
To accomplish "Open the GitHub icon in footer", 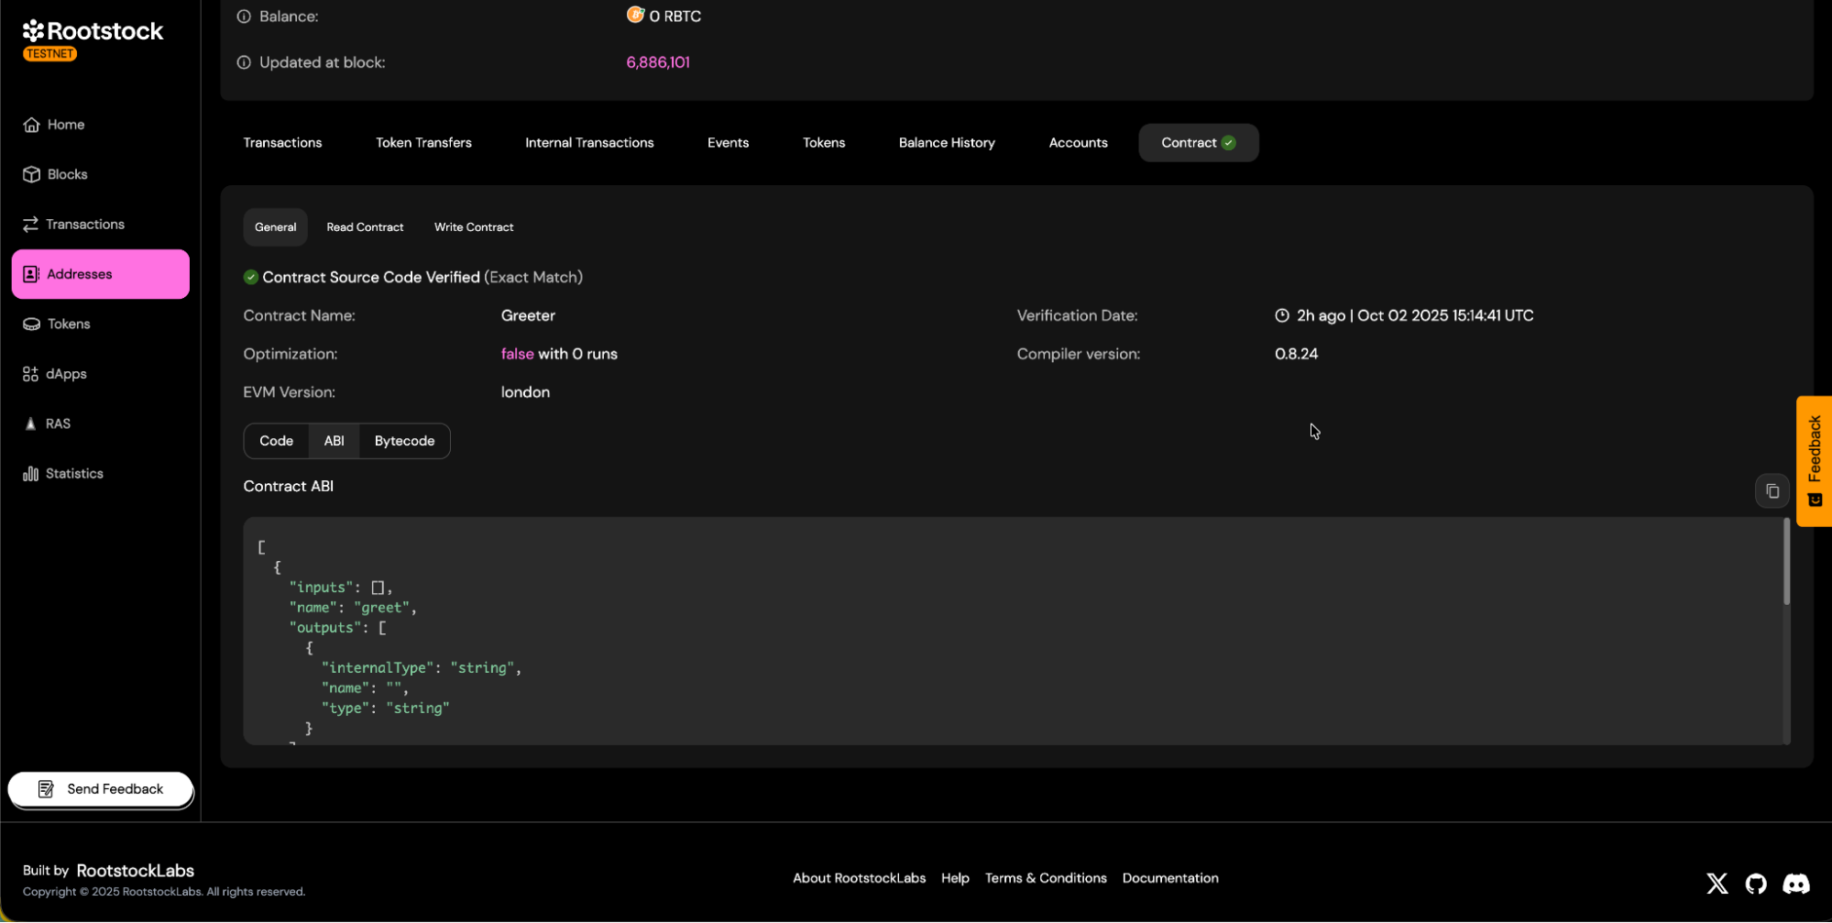I will [1755, 884].
